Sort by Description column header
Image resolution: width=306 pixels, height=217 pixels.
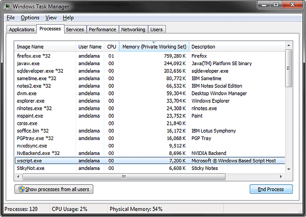click(x=237, y=47)
